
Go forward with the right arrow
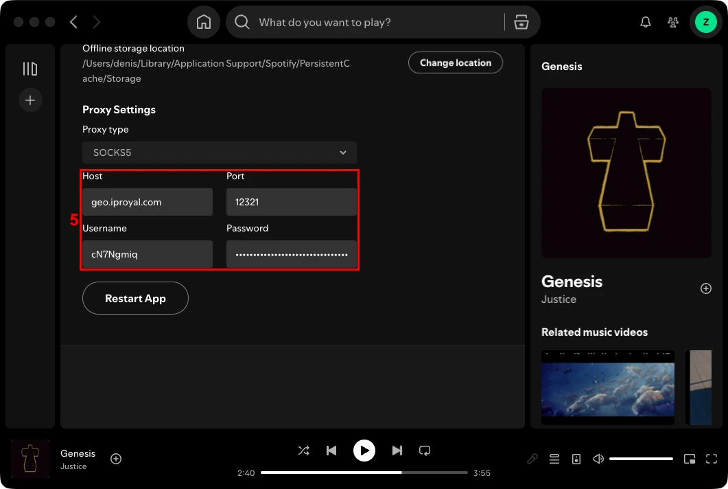pyautogui.click(x=96, y=22)
